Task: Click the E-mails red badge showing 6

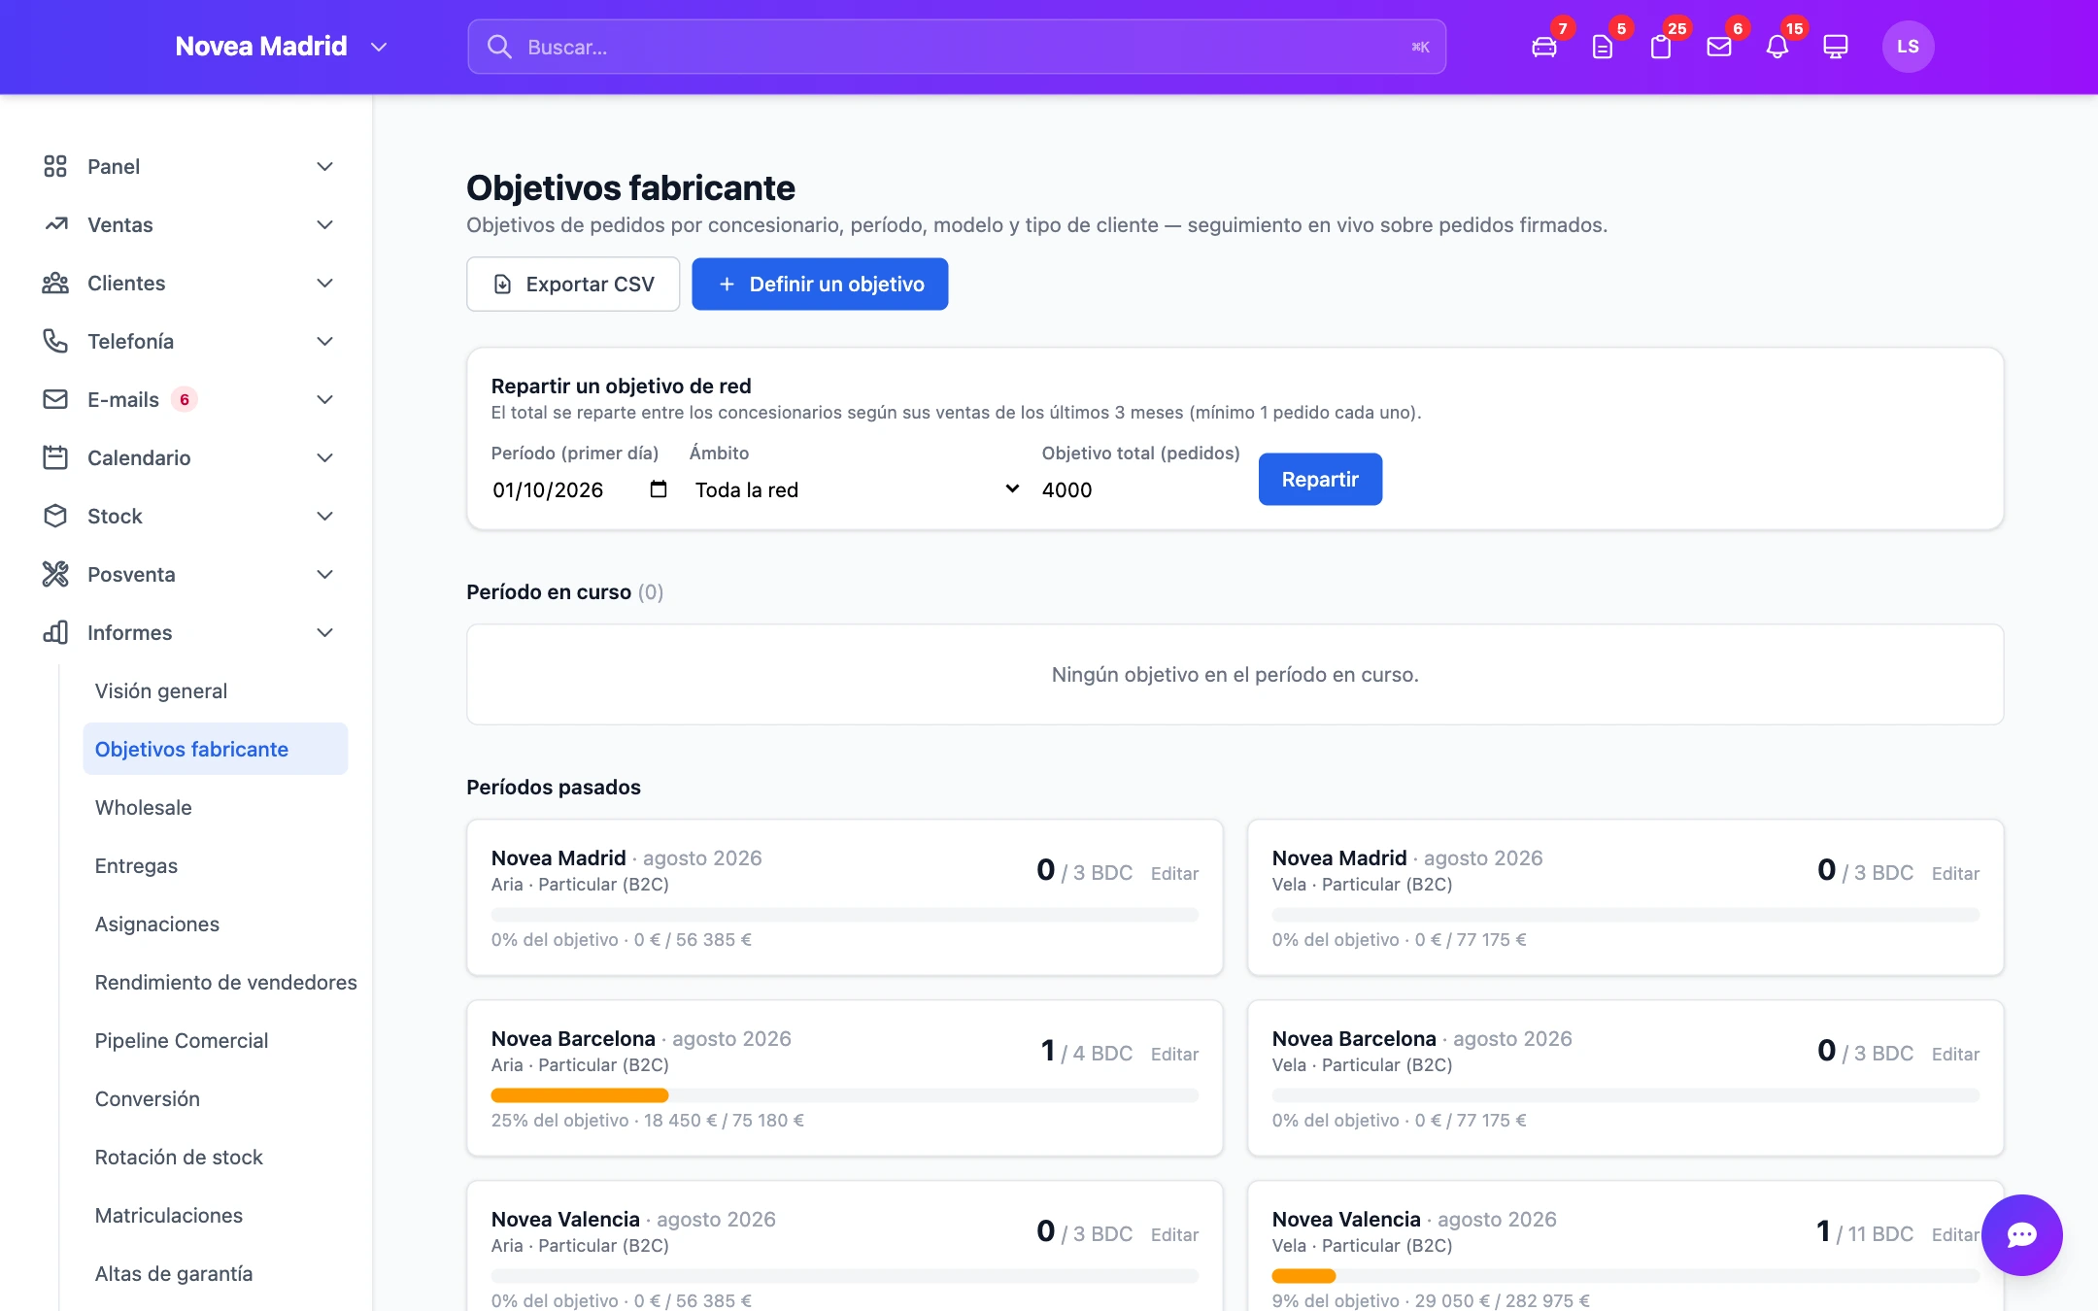Action: [x=185, y=399]
